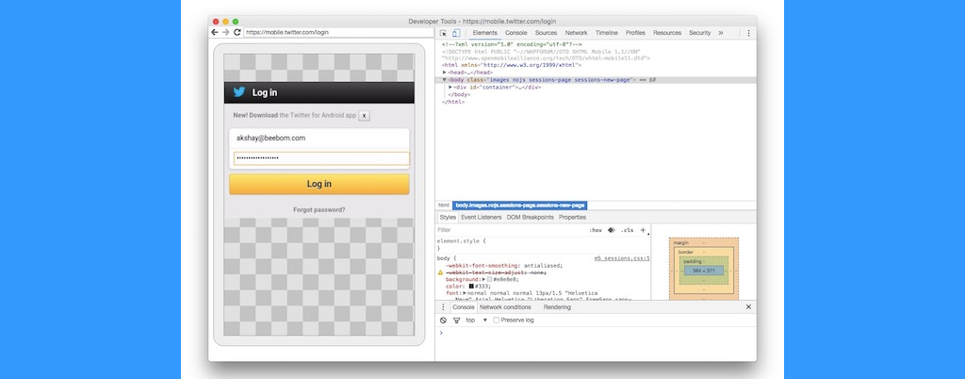Expand the font property shorthand
Image resolution: width=965 pixels, height=379 pixels.
[466, 293]
